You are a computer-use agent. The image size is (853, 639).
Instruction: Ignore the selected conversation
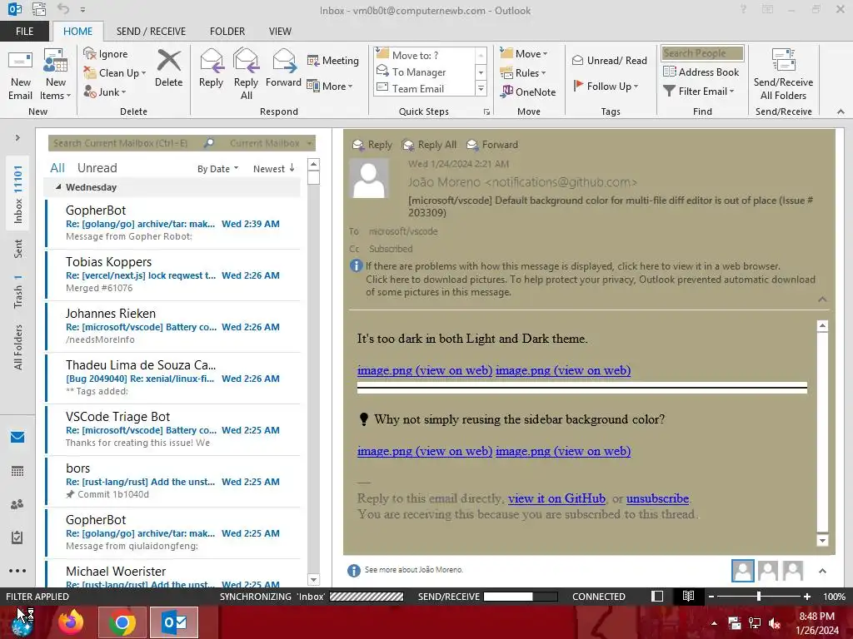(x=106, y=54)
